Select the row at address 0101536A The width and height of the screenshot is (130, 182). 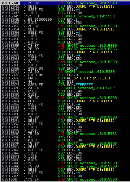65,62
